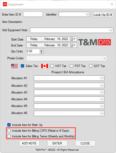Click the ADD NOTE button
This screenshot has height=153, width=116.
[29, 143]
